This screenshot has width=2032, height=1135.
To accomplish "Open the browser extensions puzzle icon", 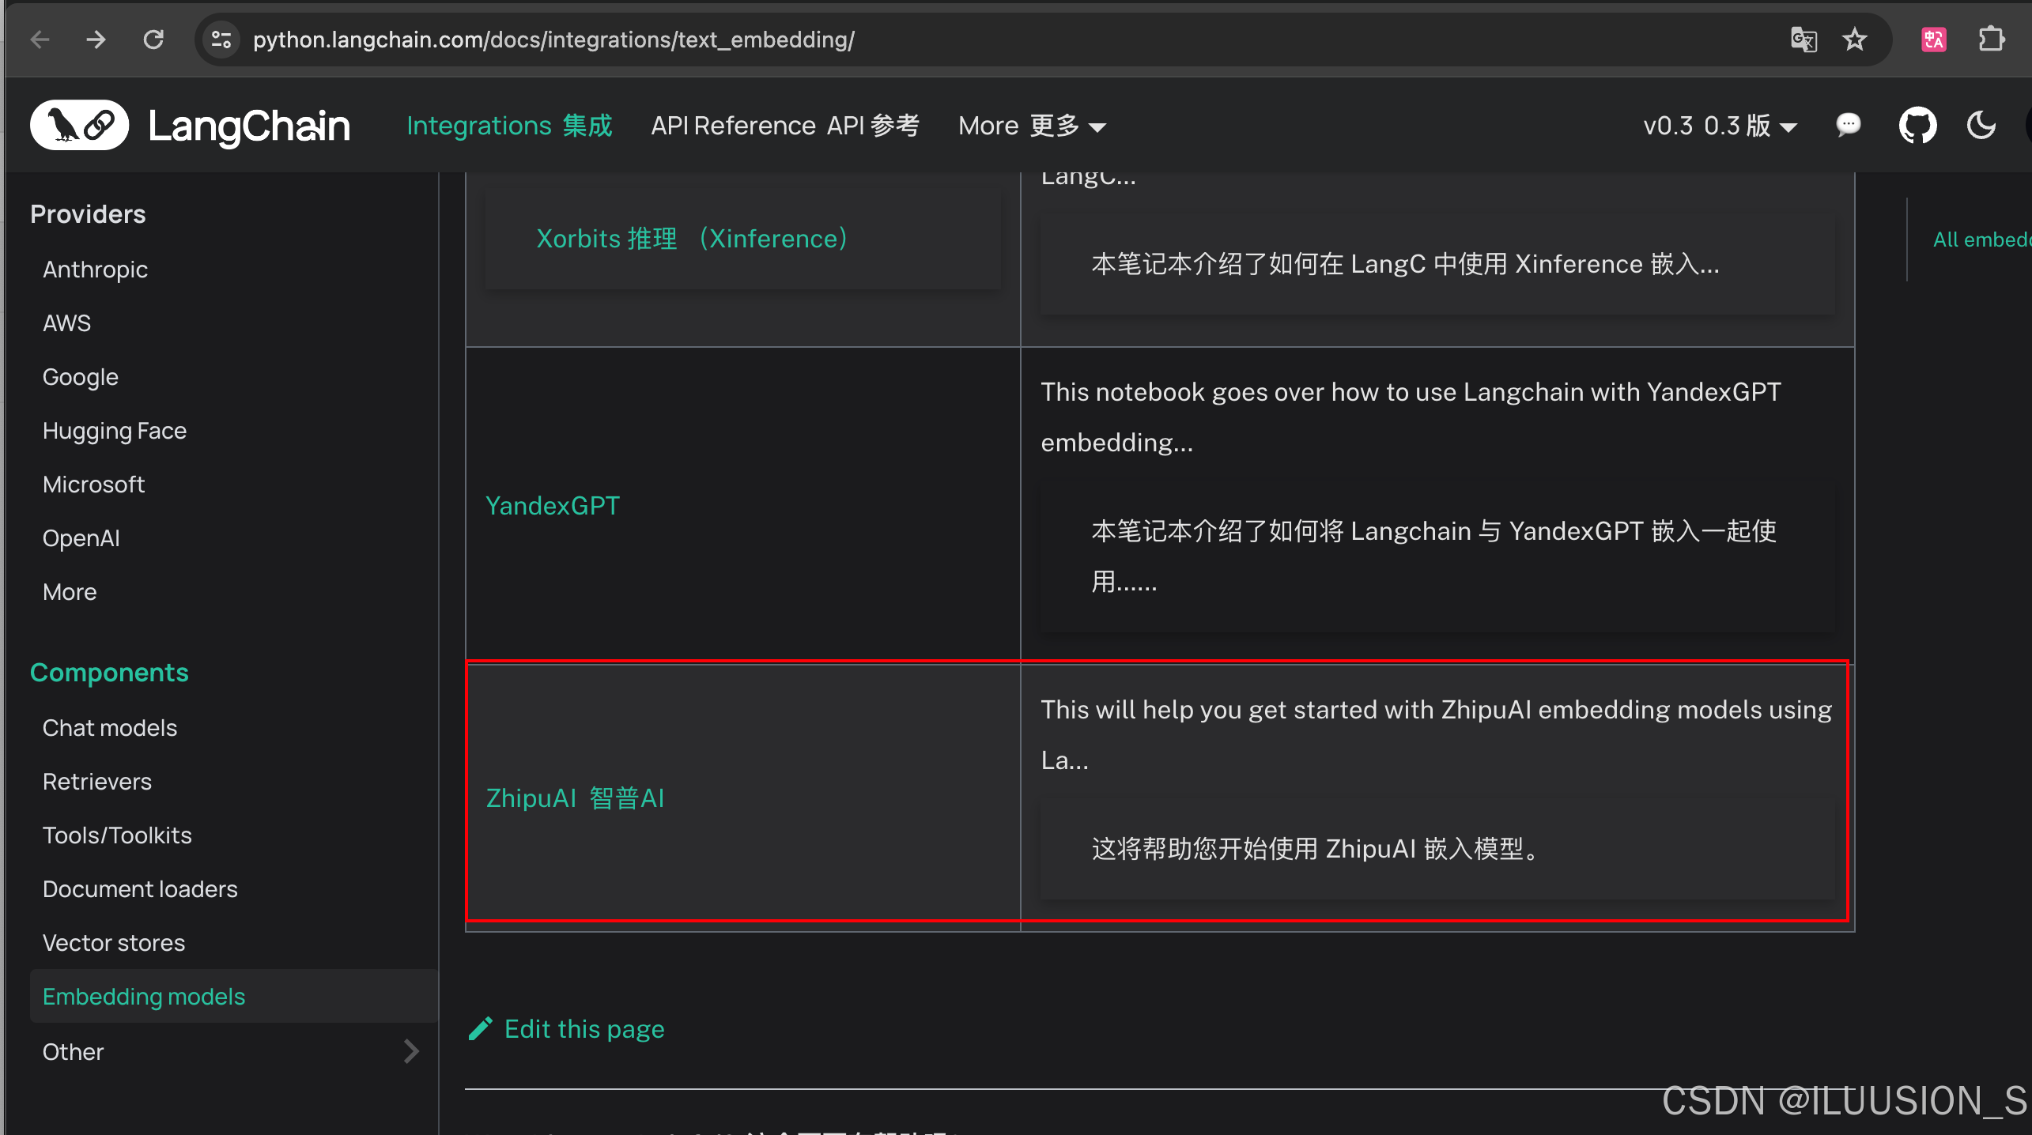I will [x=1991, y=40].
